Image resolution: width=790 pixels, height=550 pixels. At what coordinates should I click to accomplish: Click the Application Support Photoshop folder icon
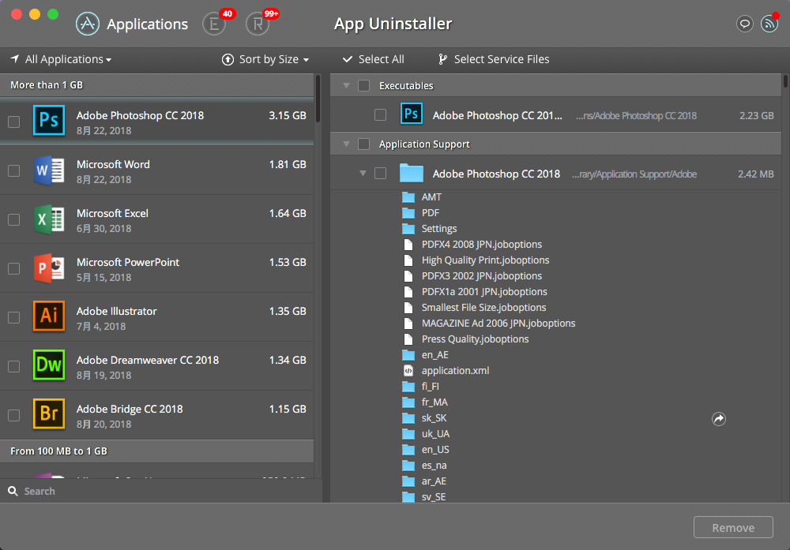click(x=412, y=173)
